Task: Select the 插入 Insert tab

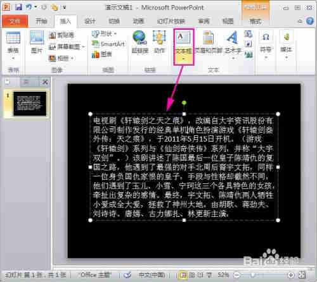Action: [x=65, y=21]
